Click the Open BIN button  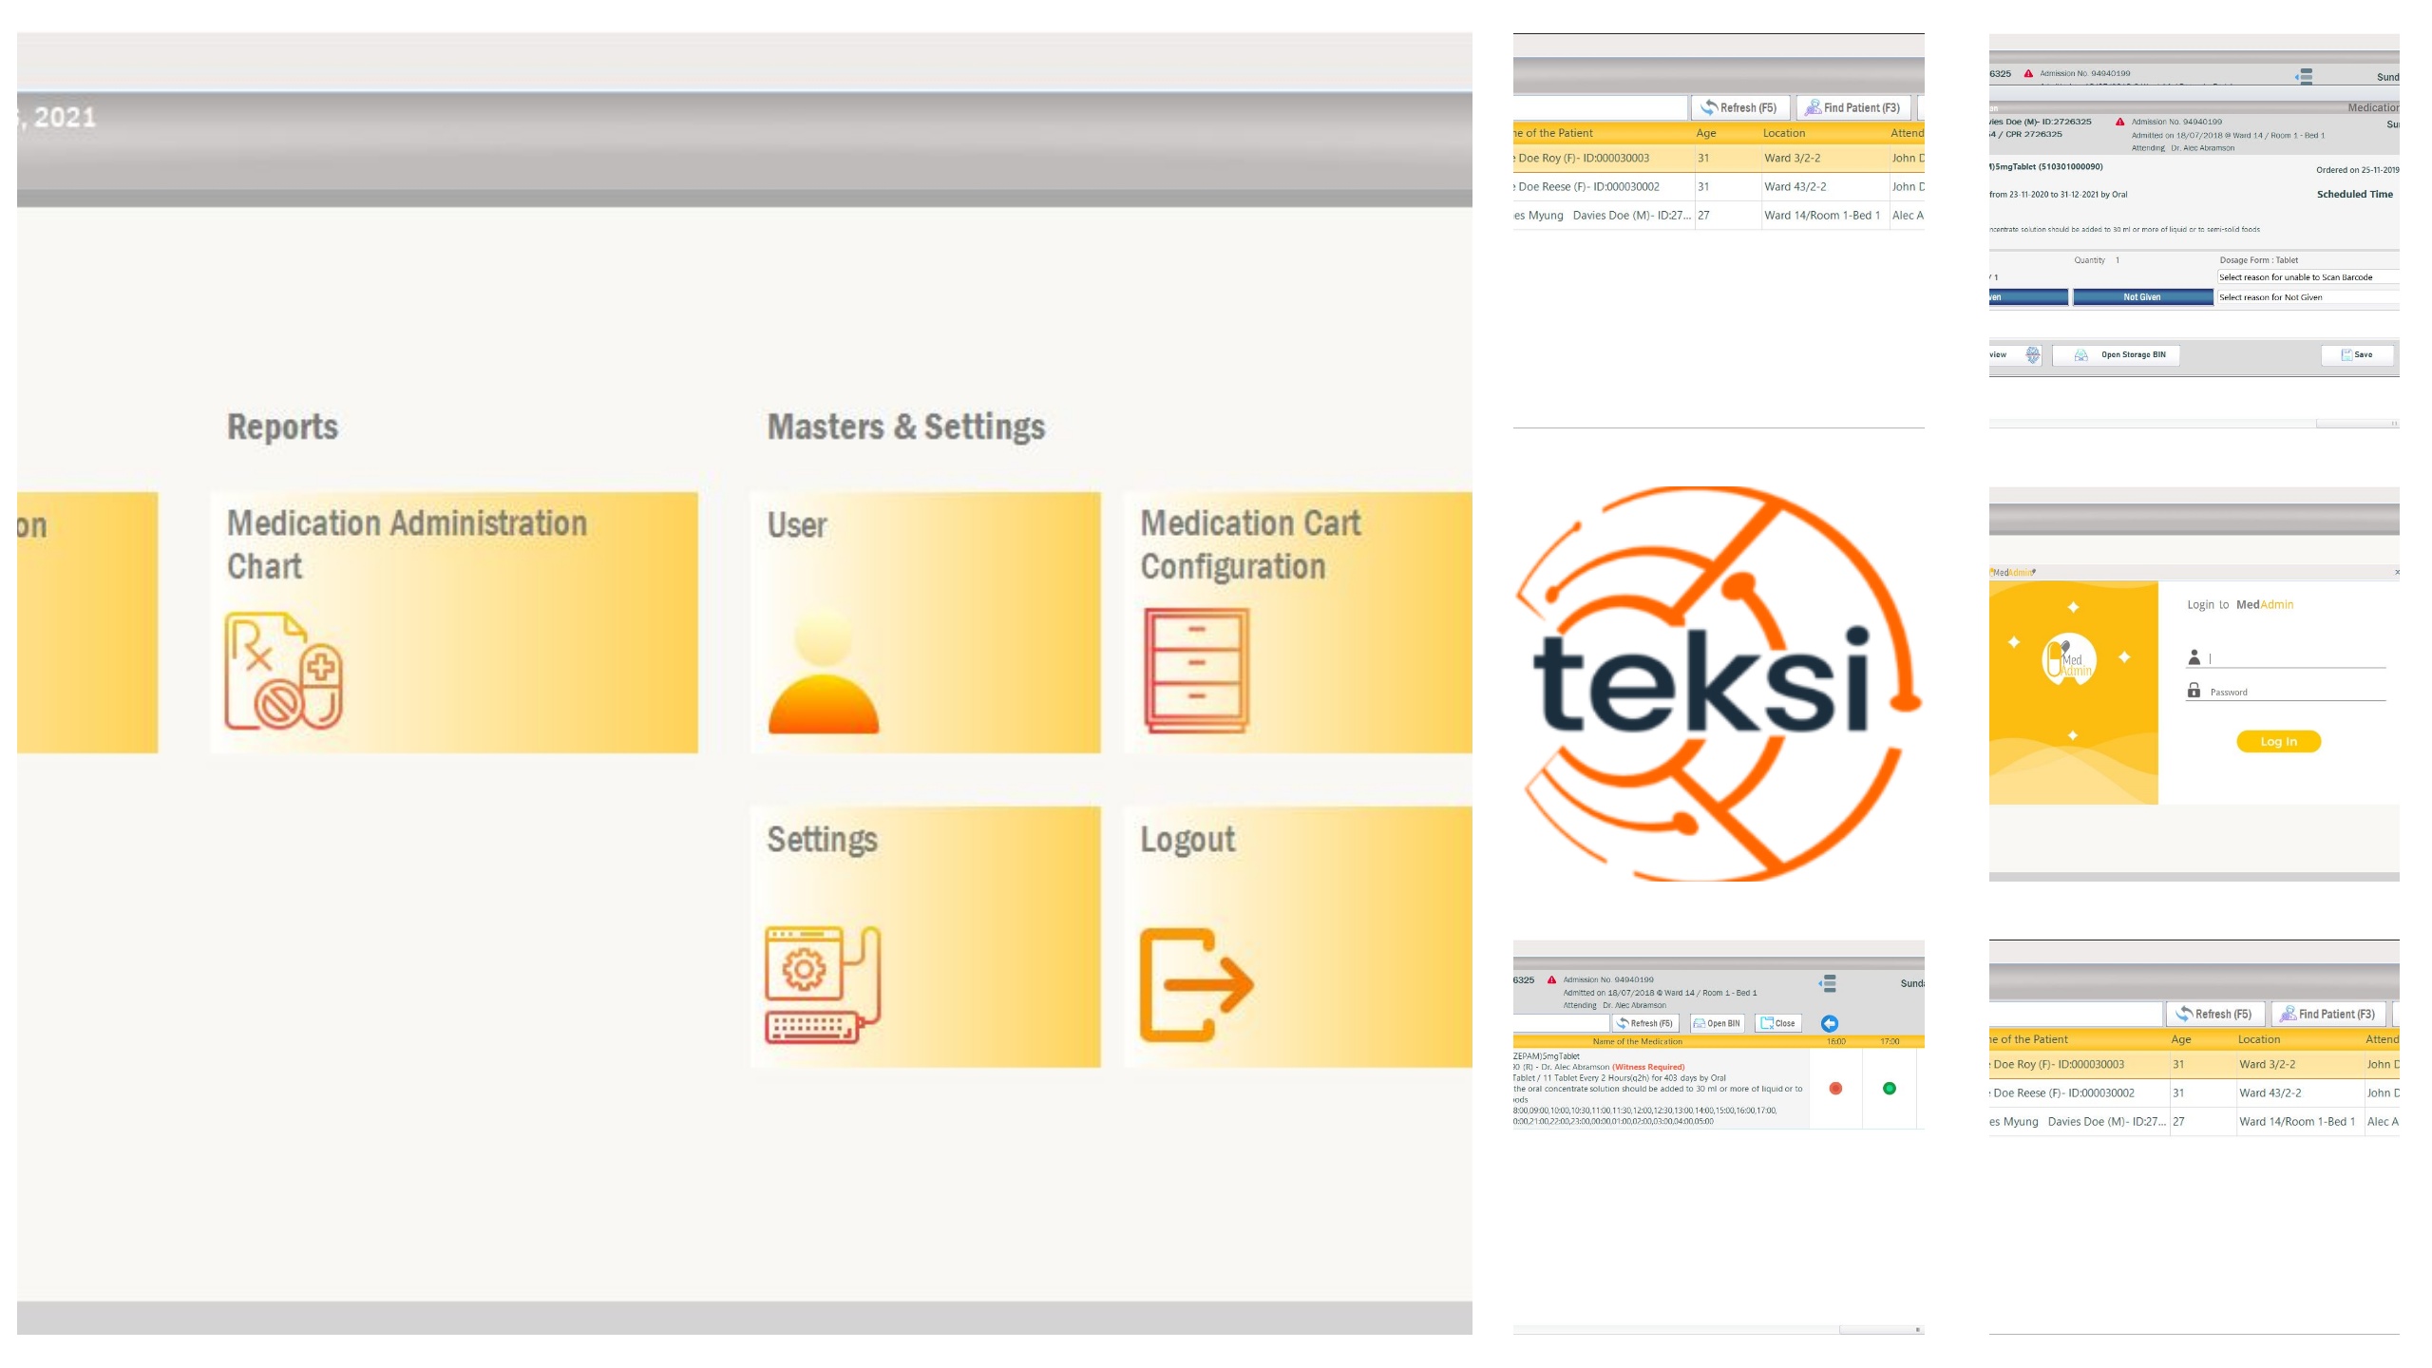(x=1718, y=1023)
